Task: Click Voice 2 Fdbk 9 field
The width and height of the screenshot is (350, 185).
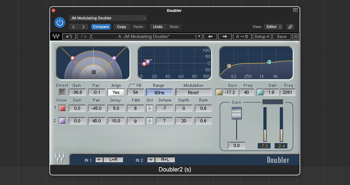Action: 135,121
